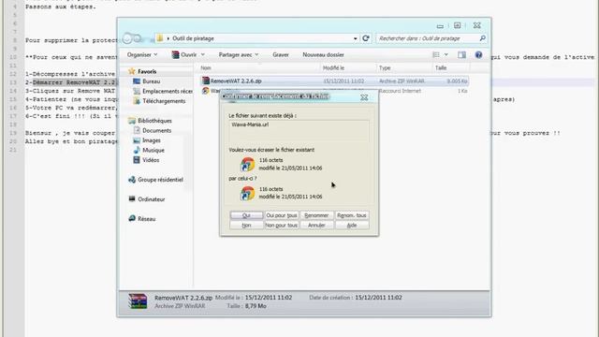Click the Favoris star icon

click(x=132, y=71)
